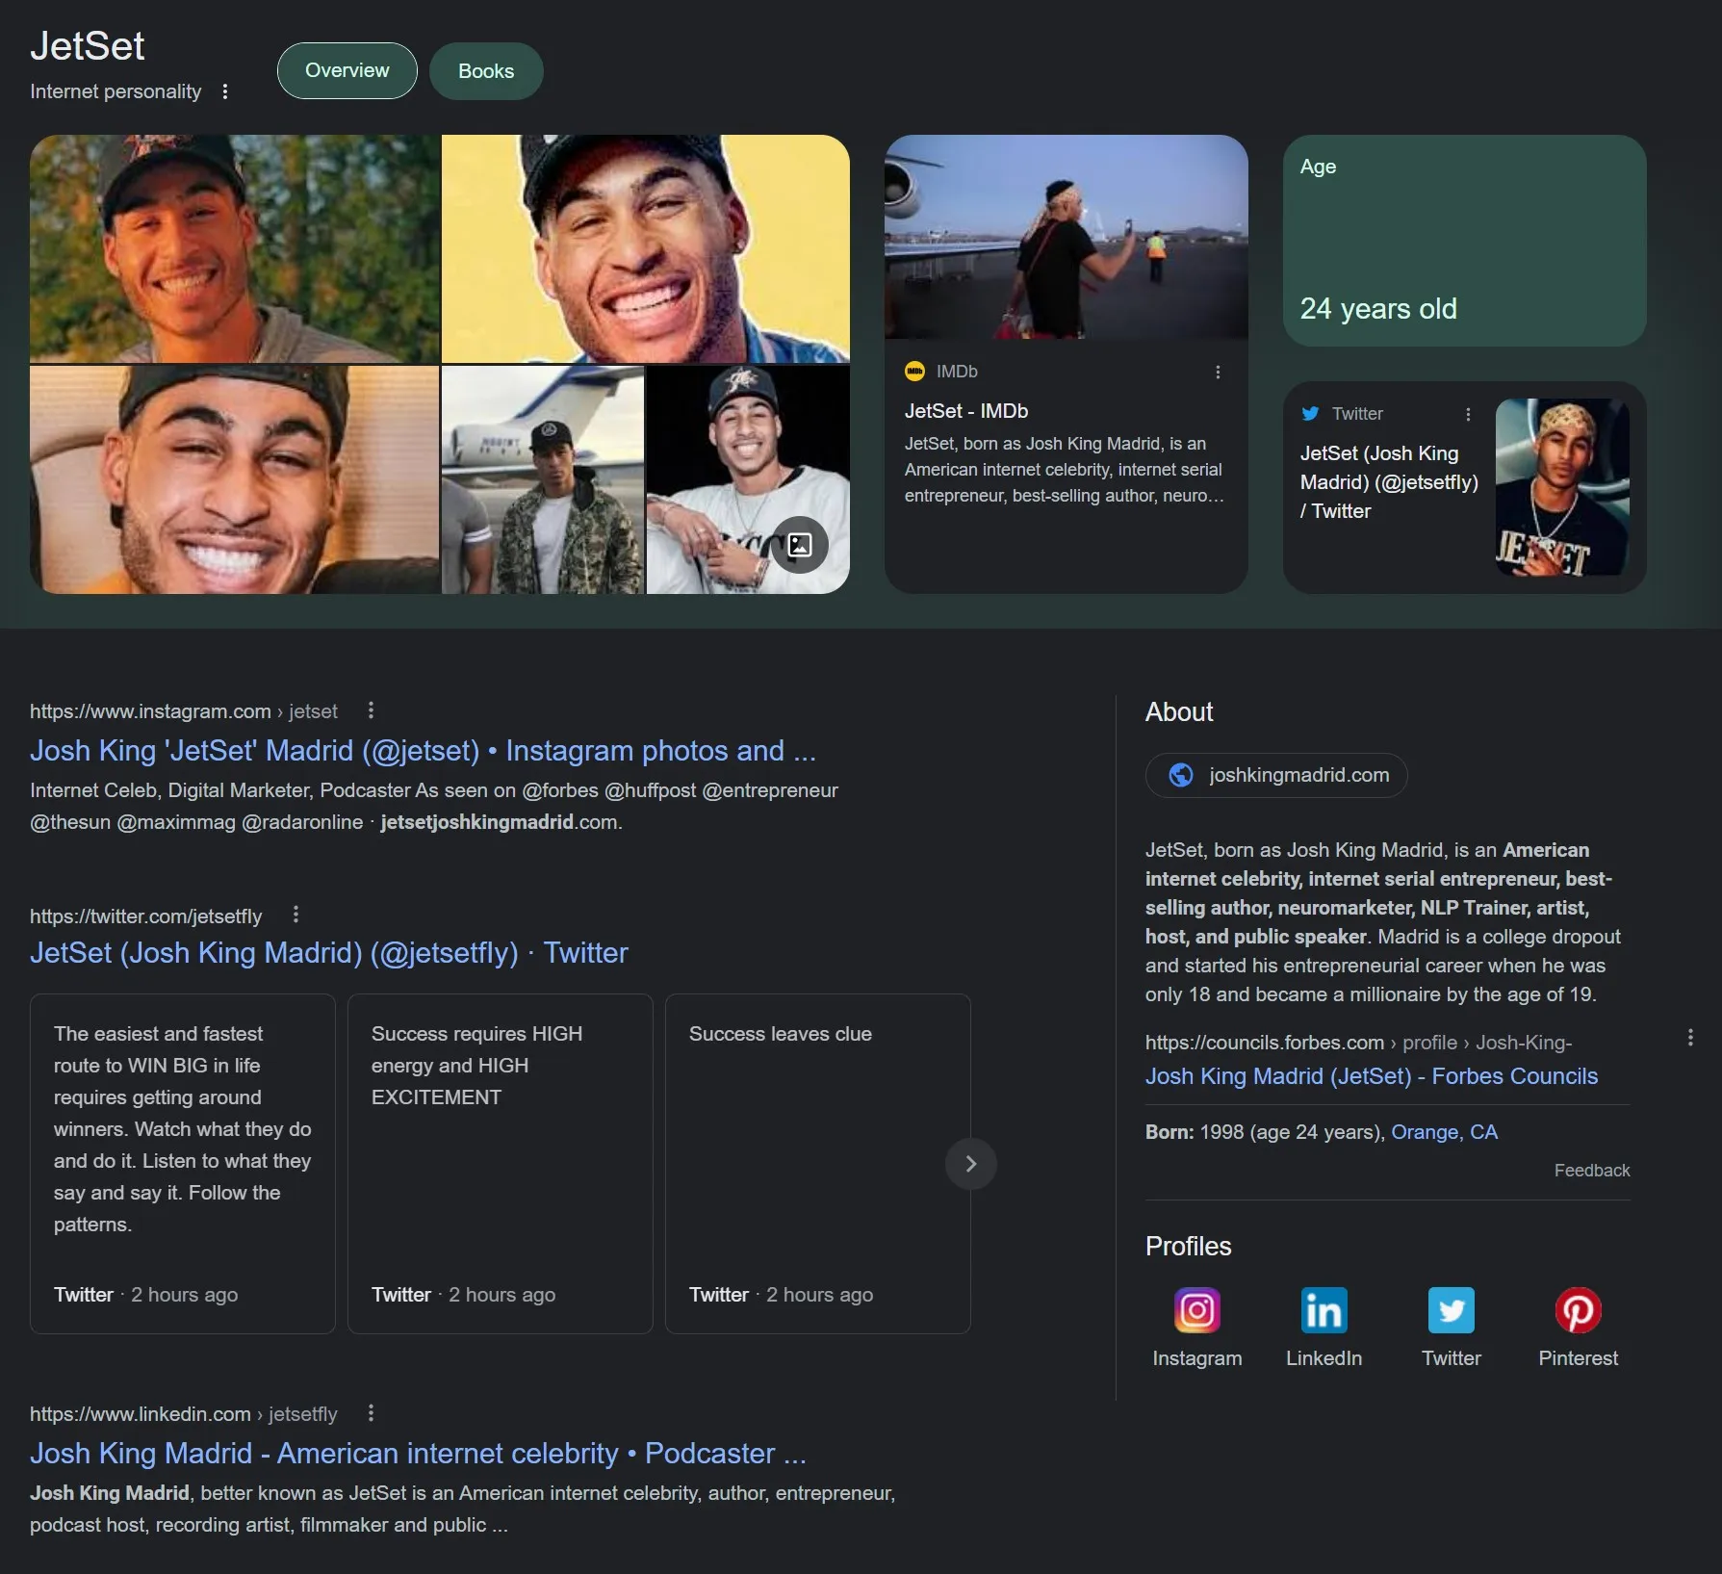Click the https://twitter.com/jetsetfly URL text
The height and width of the screenshot is (1574, 1722).
145,916
